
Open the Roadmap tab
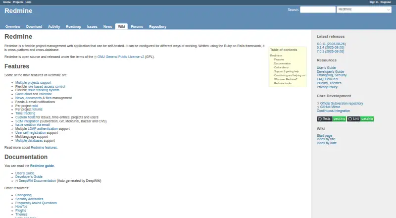point(73,27)
